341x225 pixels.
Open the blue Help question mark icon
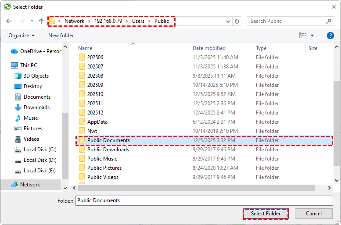point(330,36)
